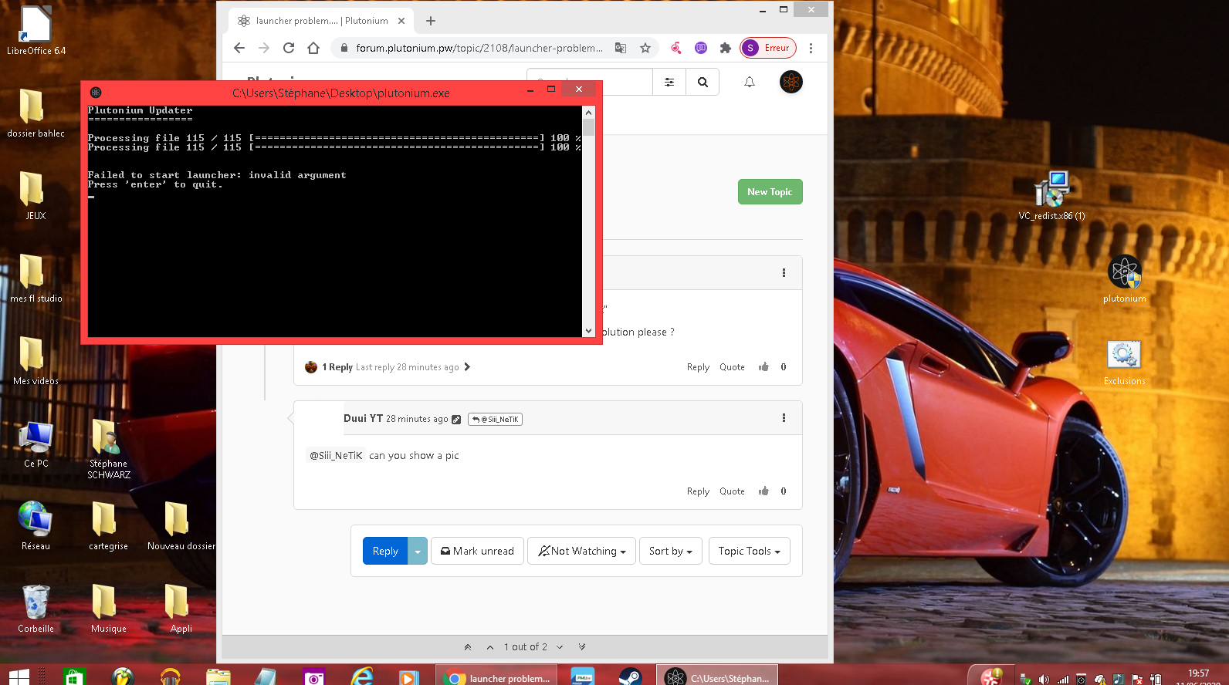Select JEUX desktop folder

36,195
